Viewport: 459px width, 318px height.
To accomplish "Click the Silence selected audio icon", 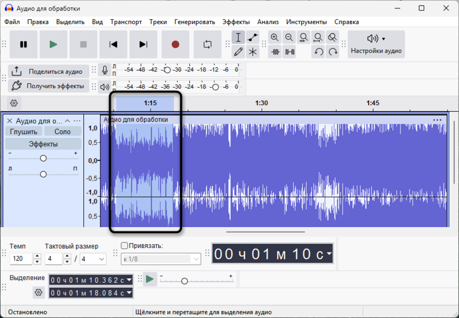I will click(289, 51).
